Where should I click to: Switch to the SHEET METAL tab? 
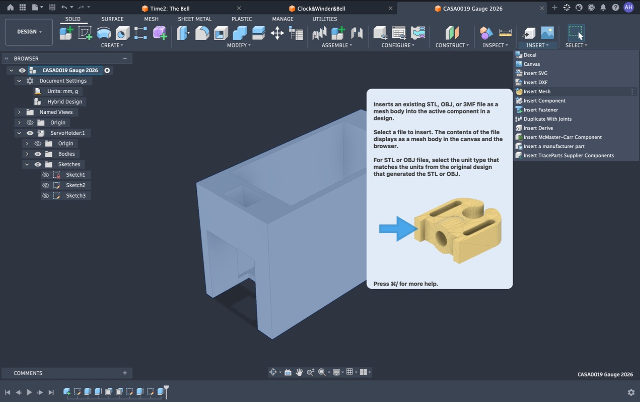(x=195, y=19)
